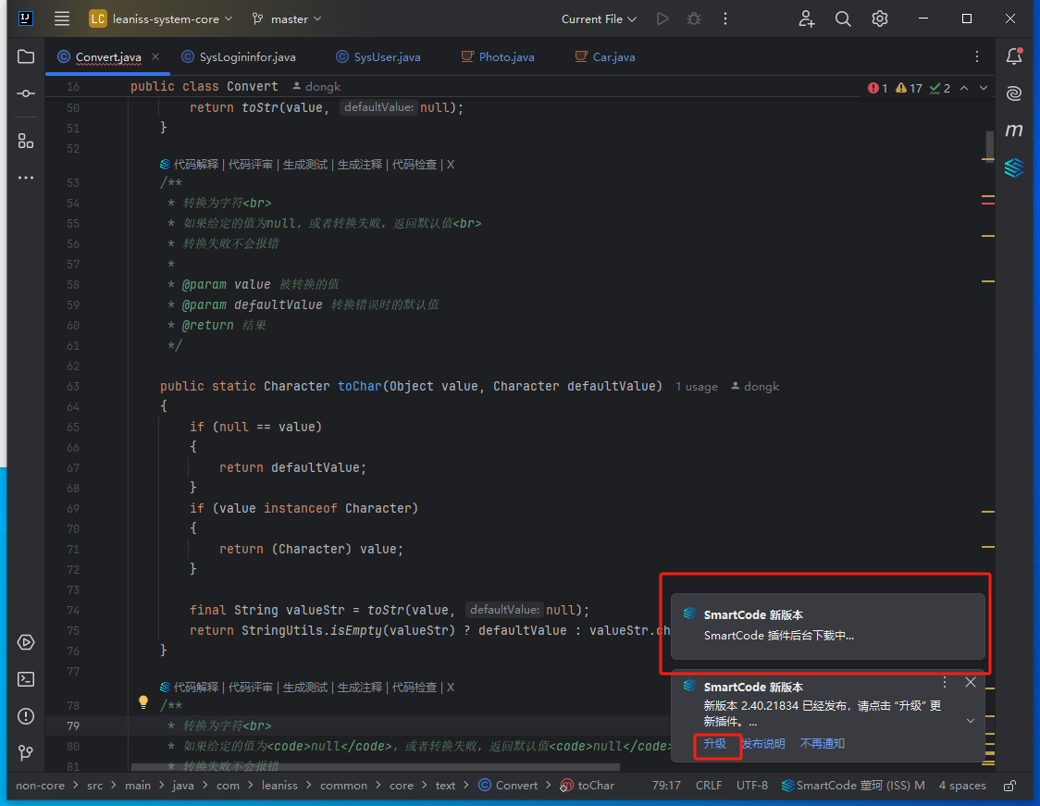Click the error count indicator
1040x806 pixels.
(877, 88)
